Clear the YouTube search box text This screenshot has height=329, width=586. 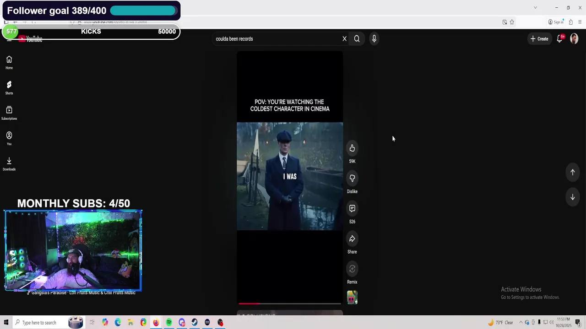pos(344,39)
